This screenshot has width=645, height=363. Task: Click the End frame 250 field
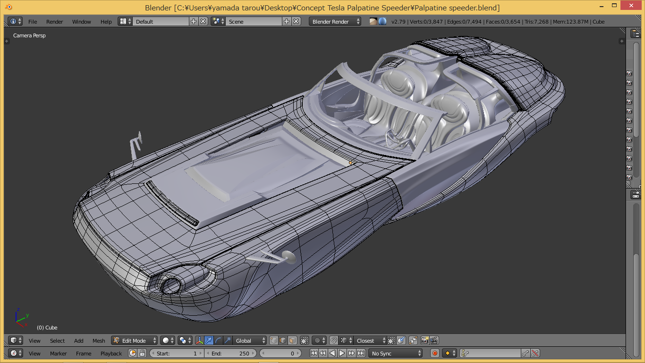230,353
